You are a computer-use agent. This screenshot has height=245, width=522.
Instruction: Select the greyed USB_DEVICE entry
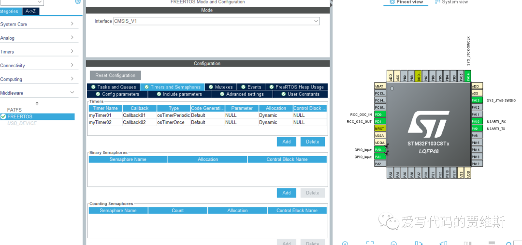22,123
